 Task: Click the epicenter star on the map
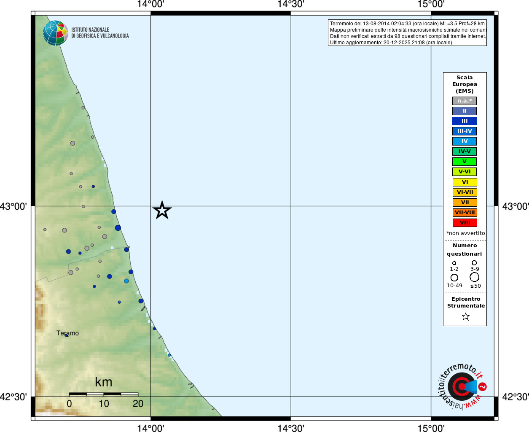(x=162, y=210)
